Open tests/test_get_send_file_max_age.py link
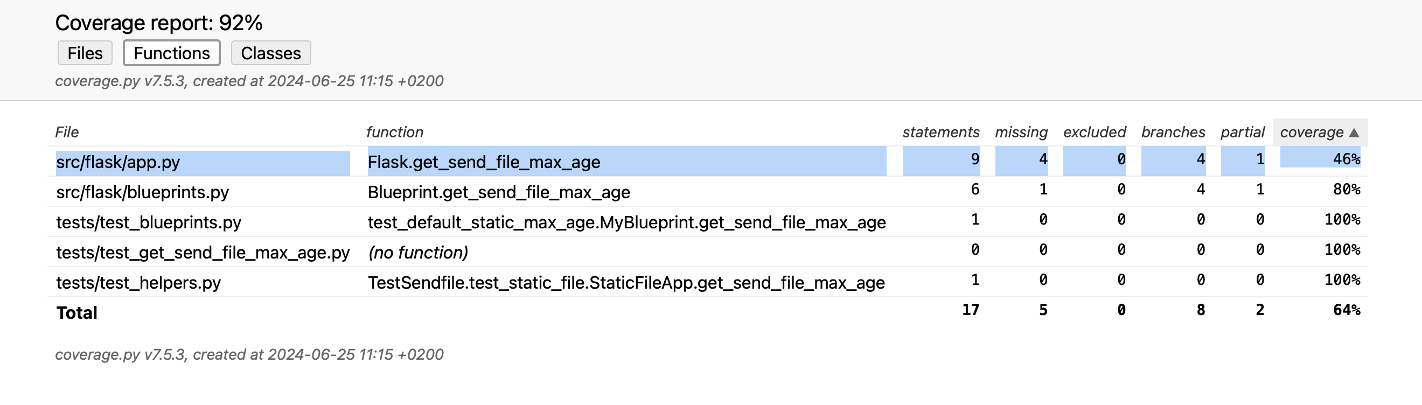 click(203, 253)
